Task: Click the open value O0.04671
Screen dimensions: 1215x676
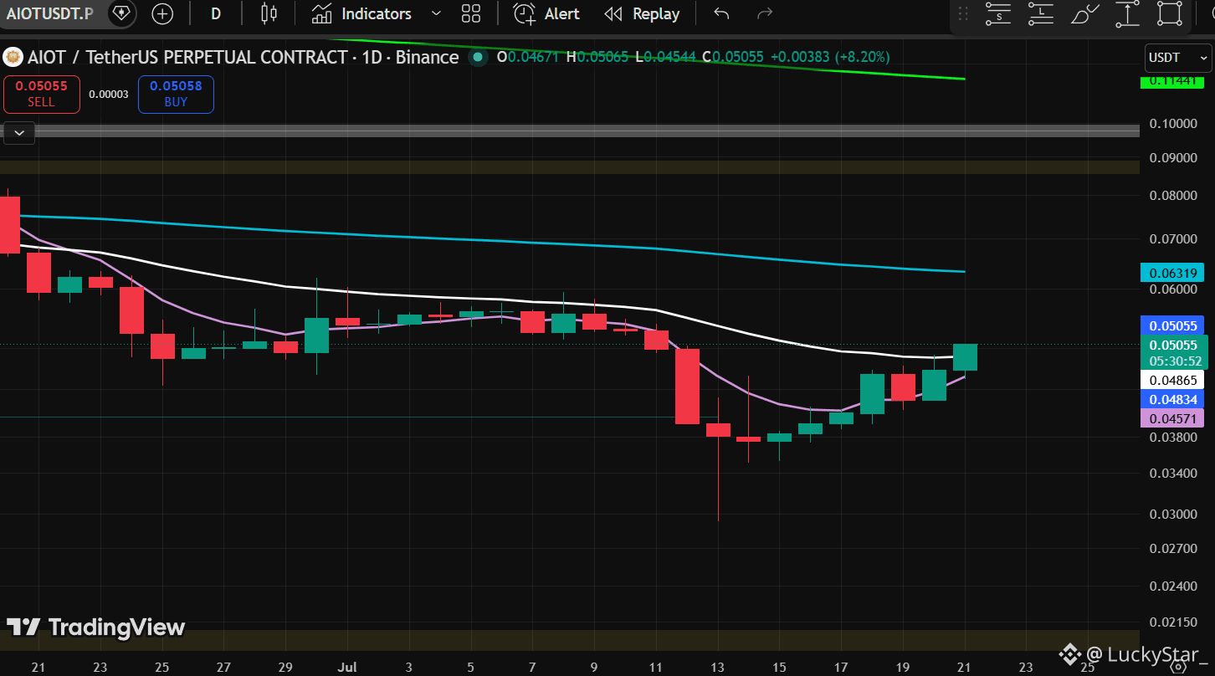Action: (530, 57)
